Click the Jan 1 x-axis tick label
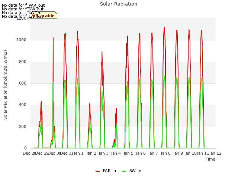 pos(78,153)
